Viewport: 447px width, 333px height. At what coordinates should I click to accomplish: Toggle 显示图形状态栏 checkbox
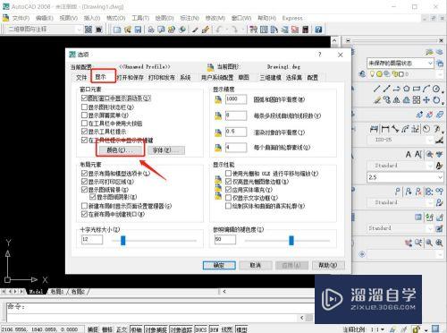(x=84, y=107)
